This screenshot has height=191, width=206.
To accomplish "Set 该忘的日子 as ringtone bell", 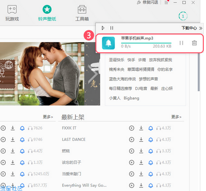I will [151, 162].
